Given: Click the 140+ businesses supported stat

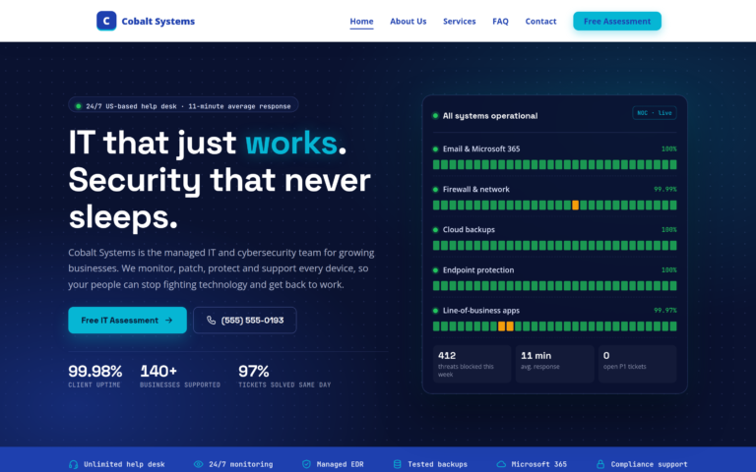Looking at the screenshot, I should click(x=180, y=376).
